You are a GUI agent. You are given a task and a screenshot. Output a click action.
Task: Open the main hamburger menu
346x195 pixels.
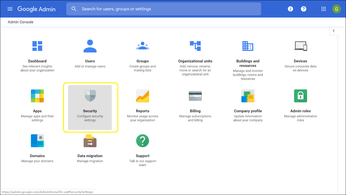10,9
